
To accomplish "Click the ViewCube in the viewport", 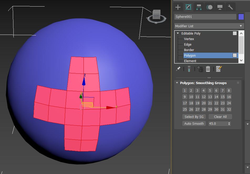I will [157, 15].
